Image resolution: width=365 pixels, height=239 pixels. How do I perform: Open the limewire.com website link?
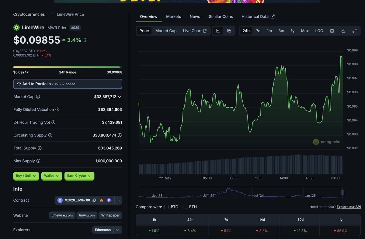[x=62, y=215]
